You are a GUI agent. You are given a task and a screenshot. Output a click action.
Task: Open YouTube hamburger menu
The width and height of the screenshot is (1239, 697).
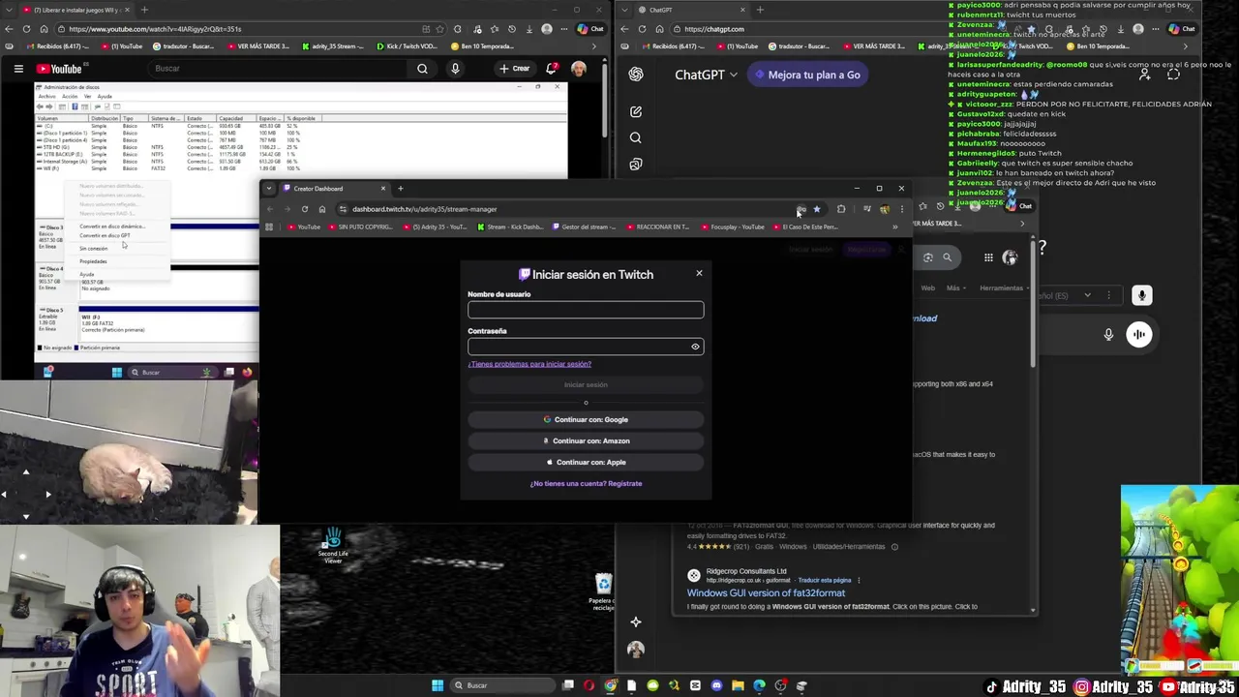[18, 69]
